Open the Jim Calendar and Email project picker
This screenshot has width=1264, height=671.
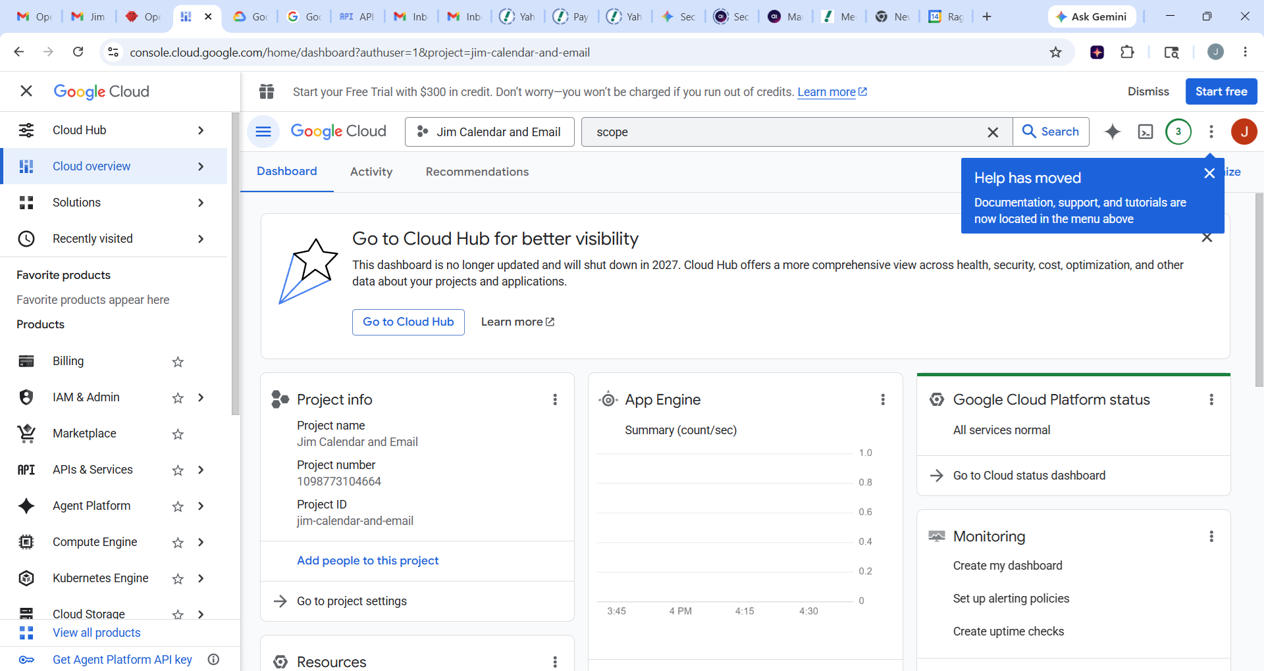[x=489, y=132]
